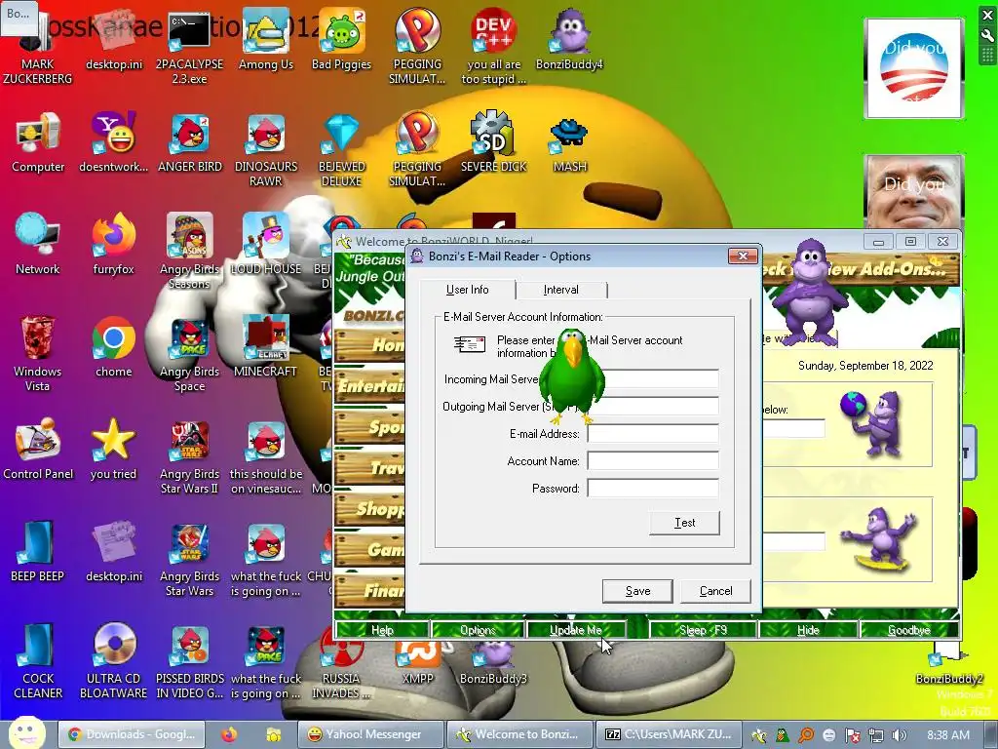This screenshot has height=749, width=998.
Task: Click the Obama logo sidebar gadget
Action: [913, 68]
